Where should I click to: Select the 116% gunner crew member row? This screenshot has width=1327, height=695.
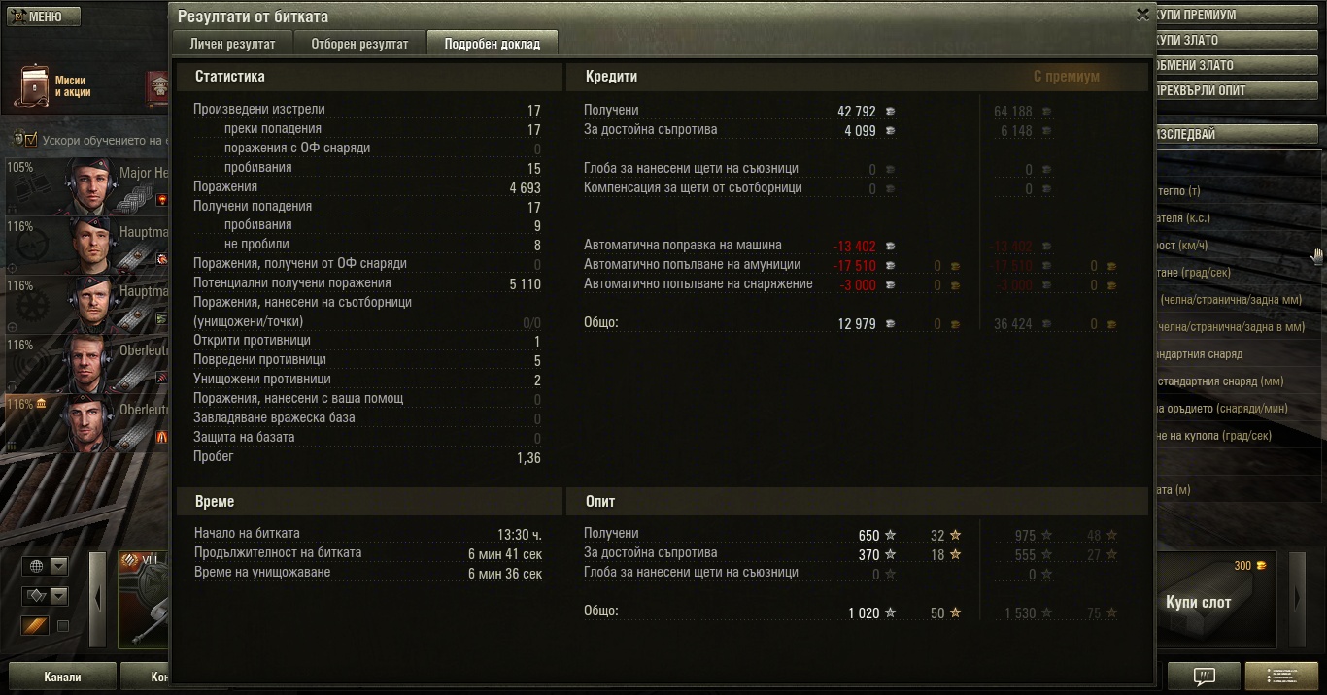[x=85, y=246]
